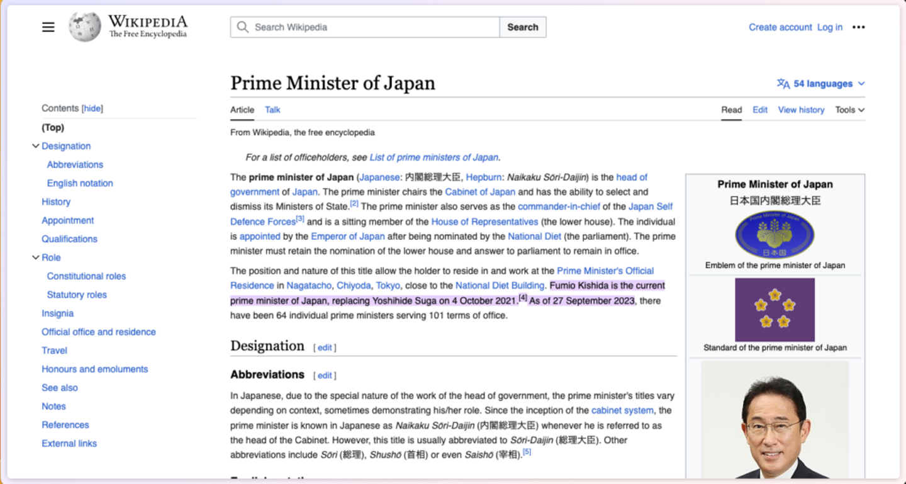Open the cabinet system link
Image resolution: width=906 pixels, height=484 pixels.
pos(622,410)
